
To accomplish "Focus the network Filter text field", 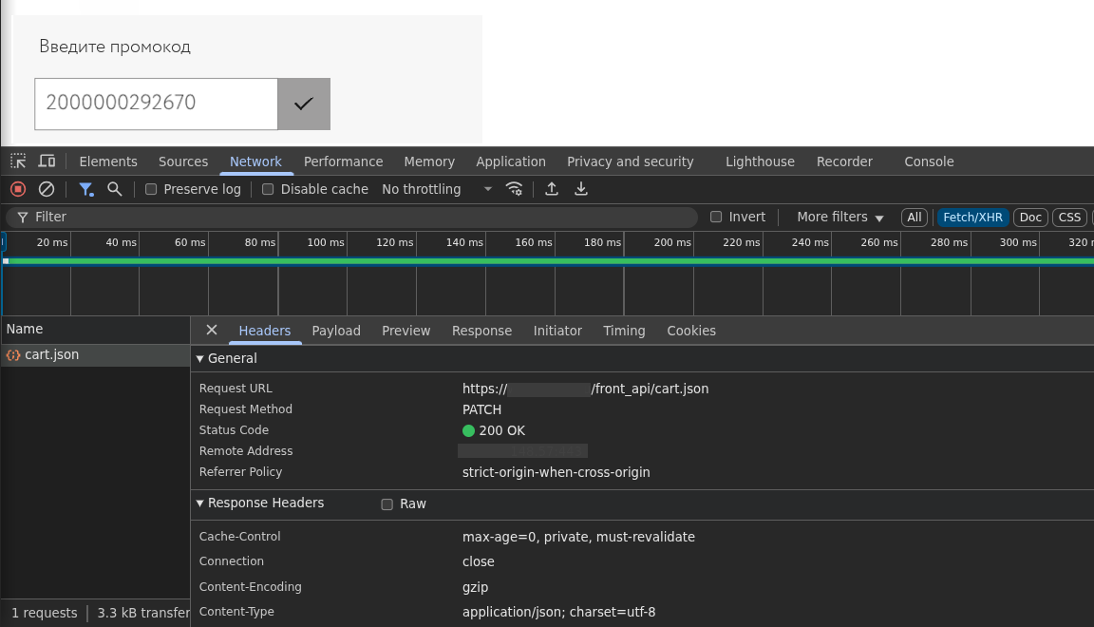I will pyautogui.click(x=352, y=218).
